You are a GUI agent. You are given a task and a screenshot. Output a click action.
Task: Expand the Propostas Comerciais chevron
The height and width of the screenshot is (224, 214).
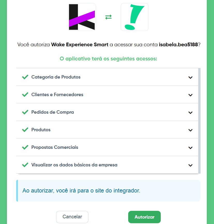click(190, 148)
